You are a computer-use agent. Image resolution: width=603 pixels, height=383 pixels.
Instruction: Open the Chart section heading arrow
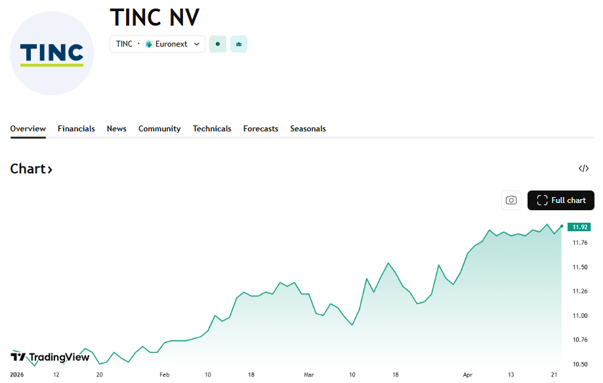point(50,169)
